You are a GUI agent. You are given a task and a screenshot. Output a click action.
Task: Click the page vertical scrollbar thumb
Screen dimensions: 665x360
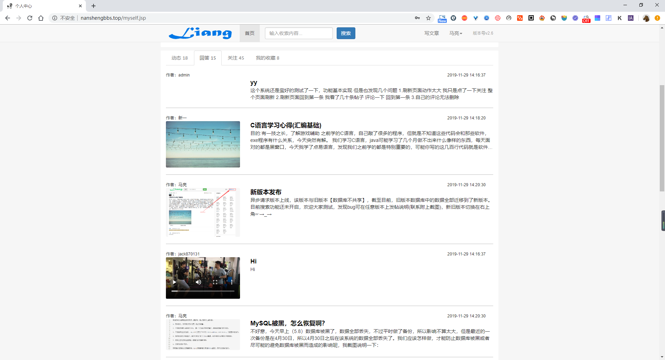coord(662,138)
